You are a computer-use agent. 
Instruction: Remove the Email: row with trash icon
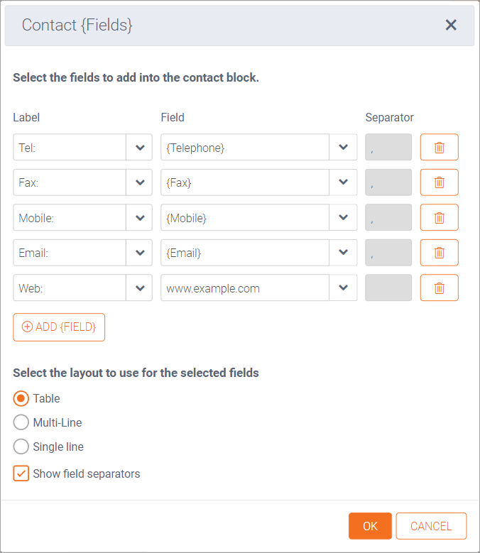click(x=439, y=253)
